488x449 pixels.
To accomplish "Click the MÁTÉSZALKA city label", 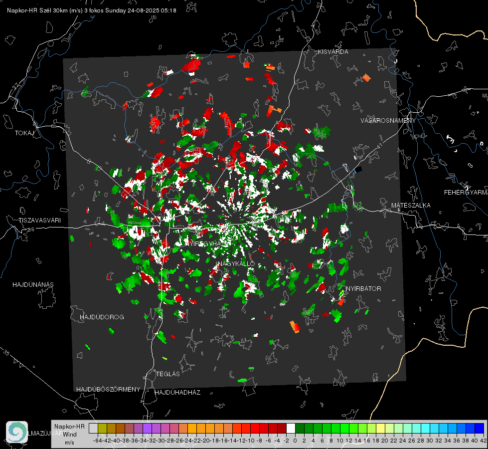I will click(411, 206).
